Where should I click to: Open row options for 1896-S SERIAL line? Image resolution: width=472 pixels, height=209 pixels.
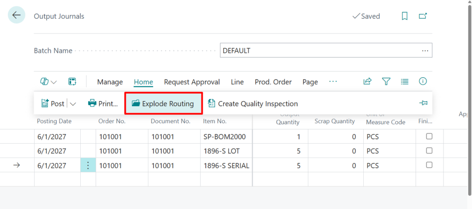pyautogui.click(x=88, y=165)
